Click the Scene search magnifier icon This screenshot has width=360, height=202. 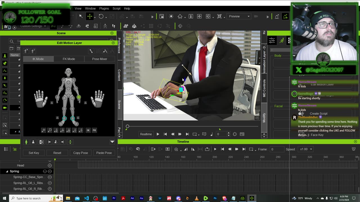click(x=12, y=41)
